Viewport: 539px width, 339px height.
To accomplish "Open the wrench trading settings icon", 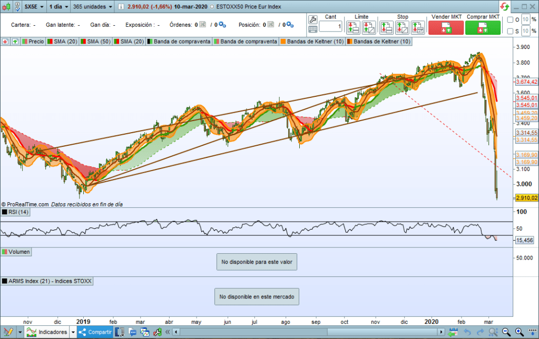I will [312, 19].
